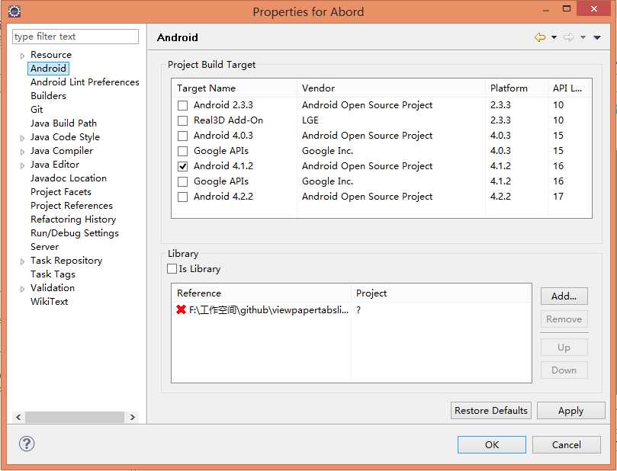Click the type filter text field
617x471 pixels.
pos(76,37)
